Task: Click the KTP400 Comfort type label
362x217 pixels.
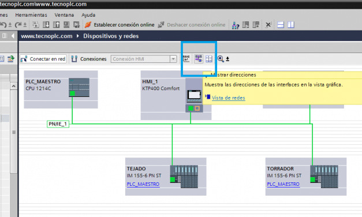Action: (x=161, y=88)
